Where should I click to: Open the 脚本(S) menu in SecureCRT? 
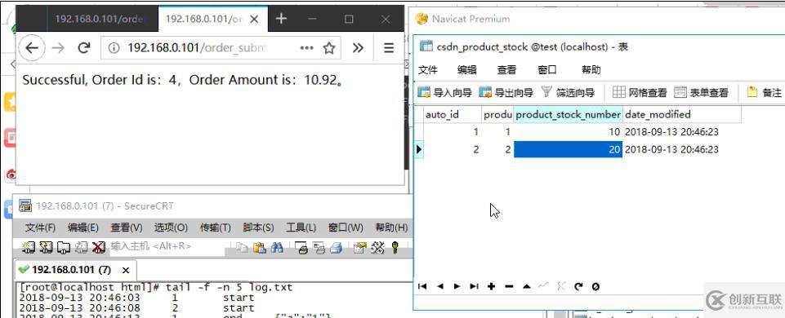[258, 227]
